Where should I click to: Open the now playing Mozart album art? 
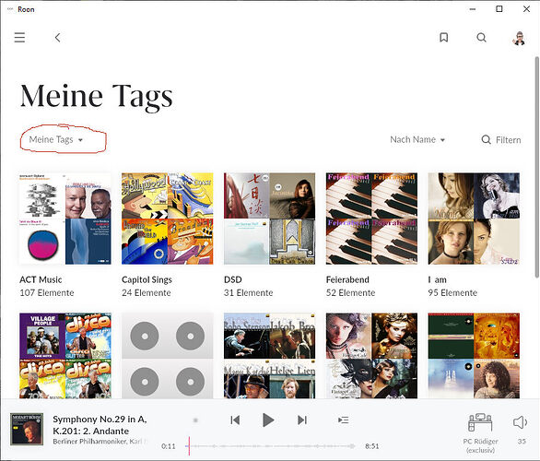click(27, 429)
